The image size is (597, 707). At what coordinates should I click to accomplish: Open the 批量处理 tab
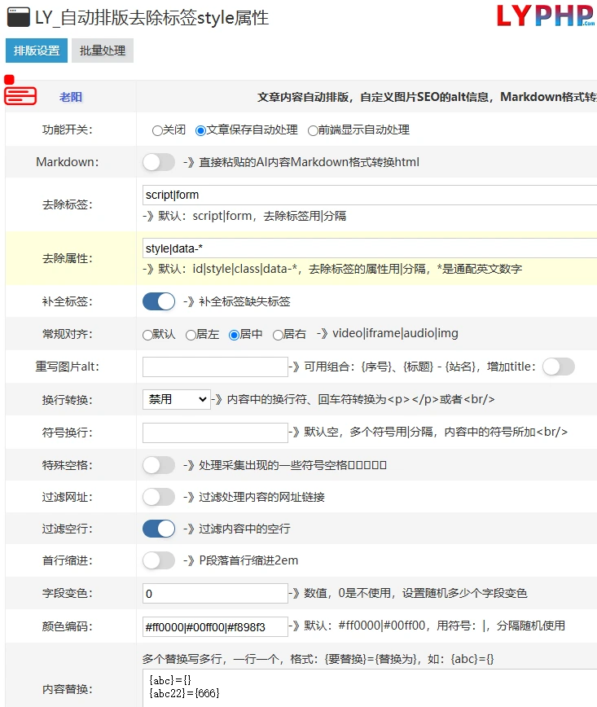103,50
